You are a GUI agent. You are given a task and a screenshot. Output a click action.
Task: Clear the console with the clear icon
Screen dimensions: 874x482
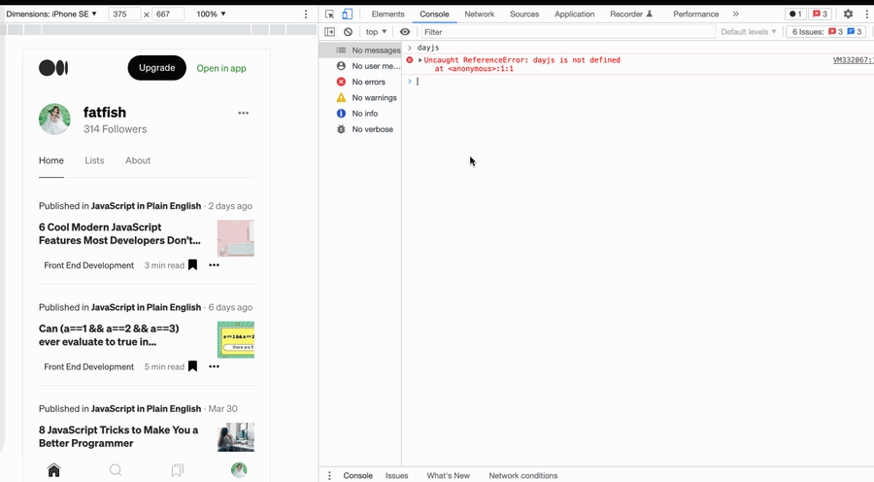point(348,32)
